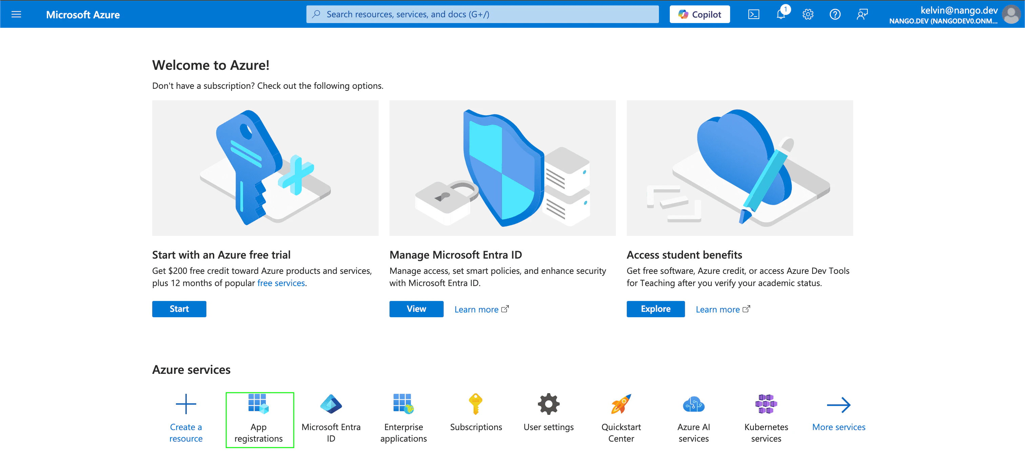Click the search resources field
1025x465 pixels.
pos(482,14)
